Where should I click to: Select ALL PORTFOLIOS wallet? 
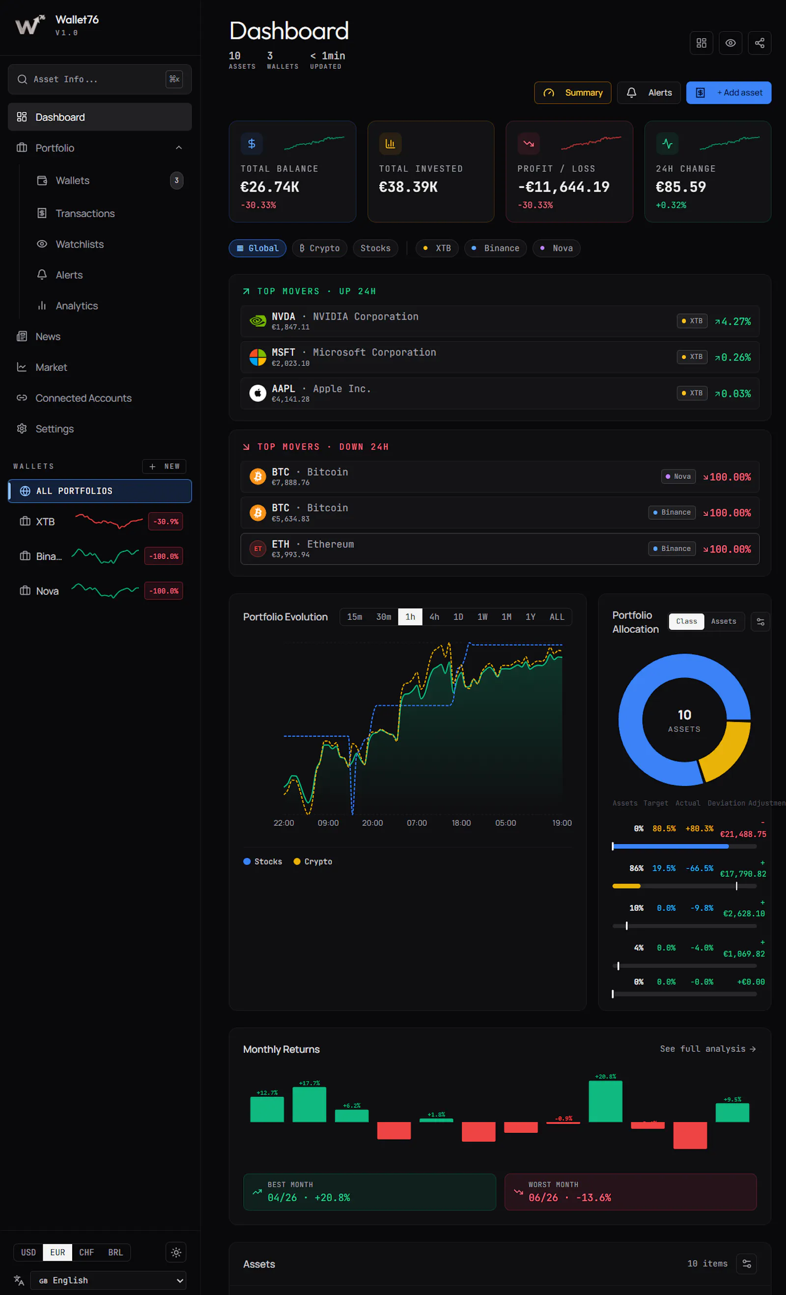click(x=100, y=491)
